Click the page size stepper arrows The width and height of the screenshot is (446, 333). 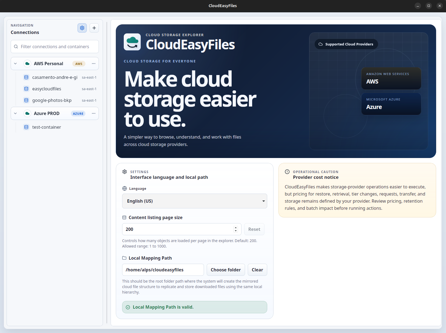[x=236, y=229]
